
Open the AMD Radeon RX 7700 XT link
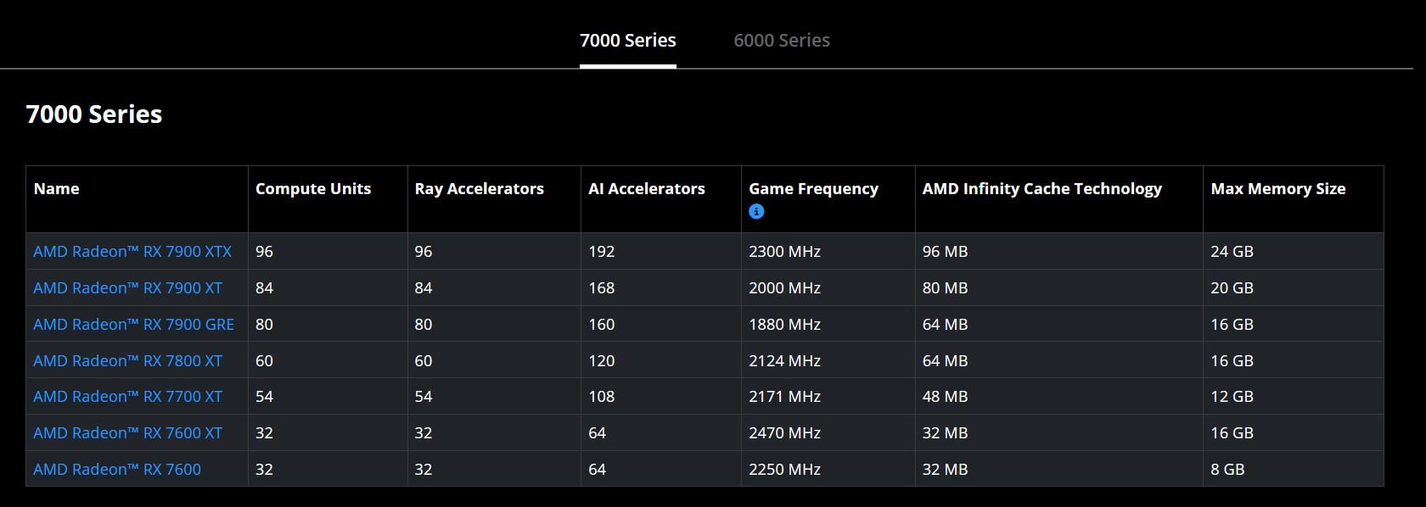[127, 397]
